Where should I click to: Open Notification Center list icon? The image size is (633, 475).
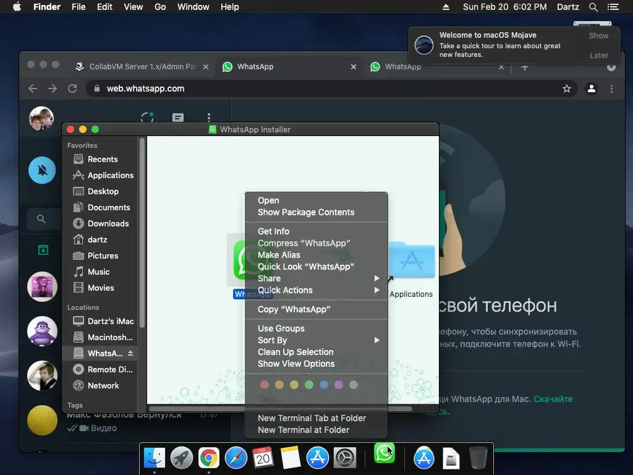click(x=613, y=7)
